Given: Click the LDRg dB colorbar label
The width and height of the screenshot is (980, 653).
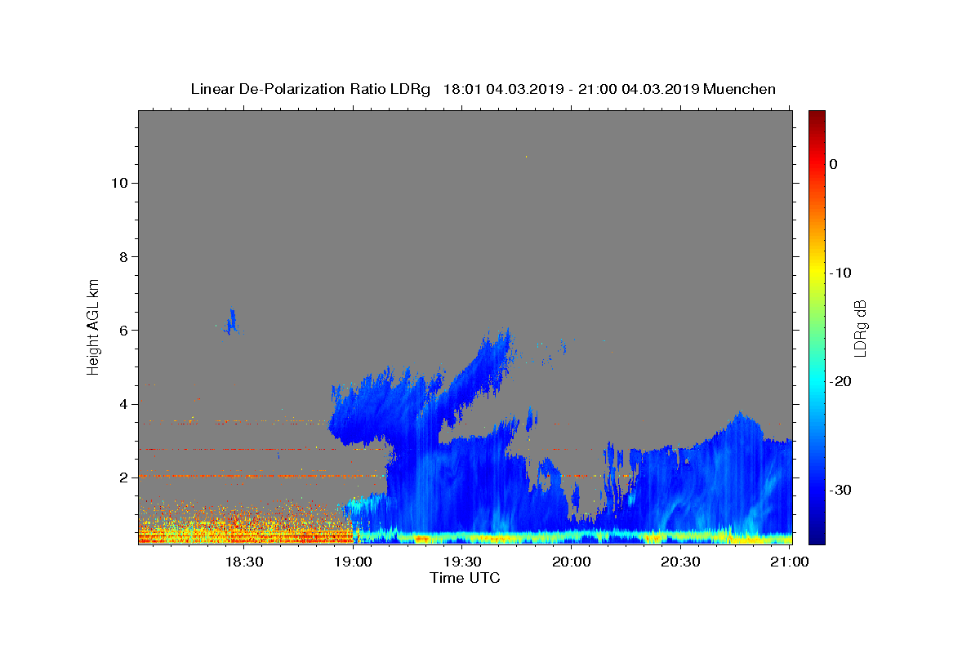Looking at the screenshot, I should pos(860,326).
